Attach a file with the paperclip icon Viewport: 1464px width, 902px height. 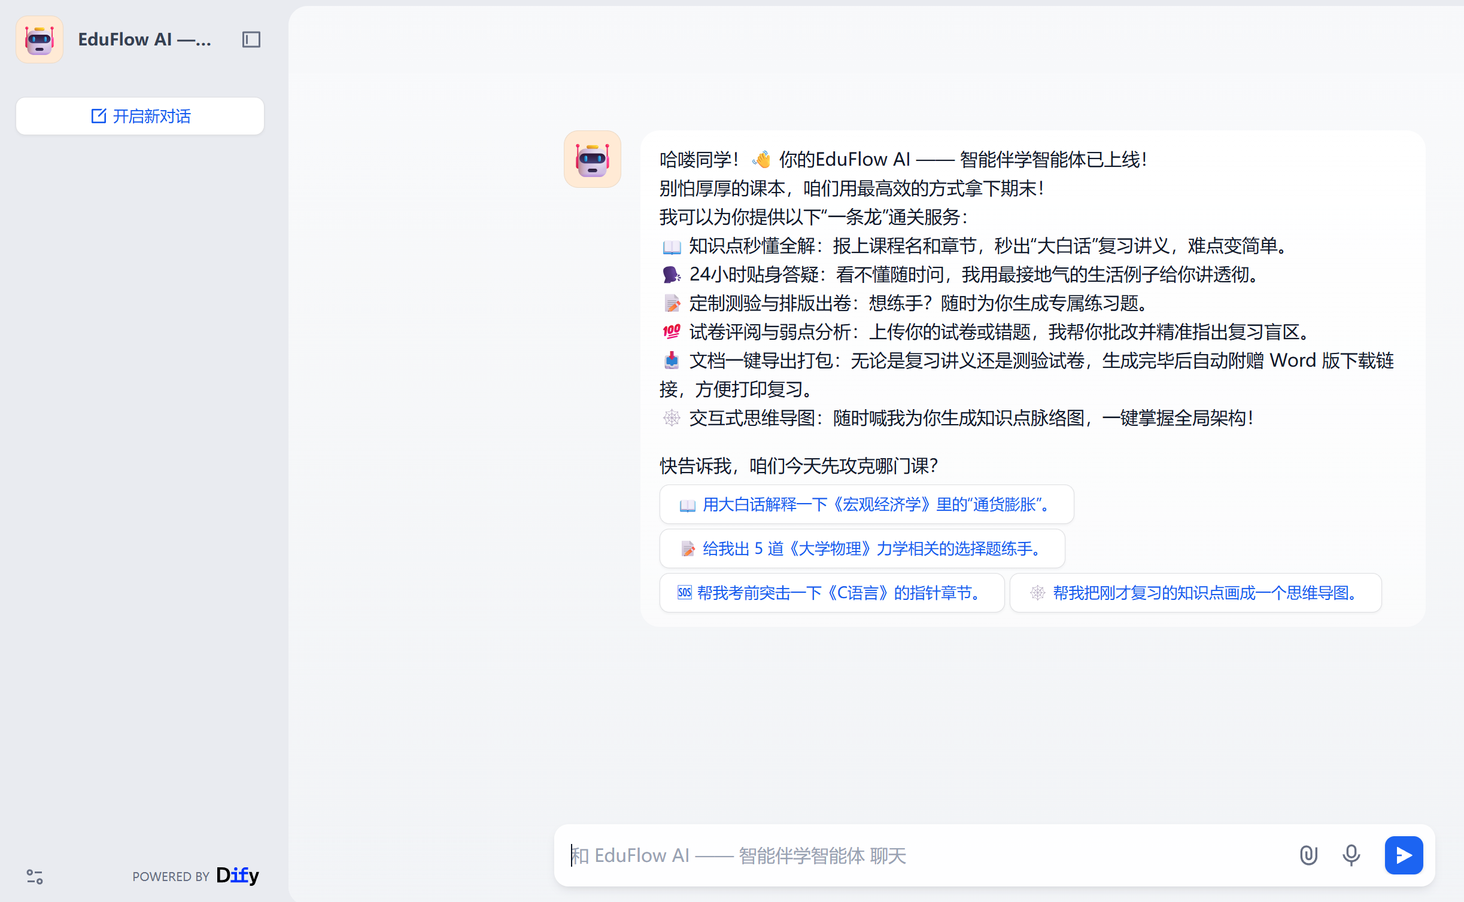click(x=1308, y=855)
